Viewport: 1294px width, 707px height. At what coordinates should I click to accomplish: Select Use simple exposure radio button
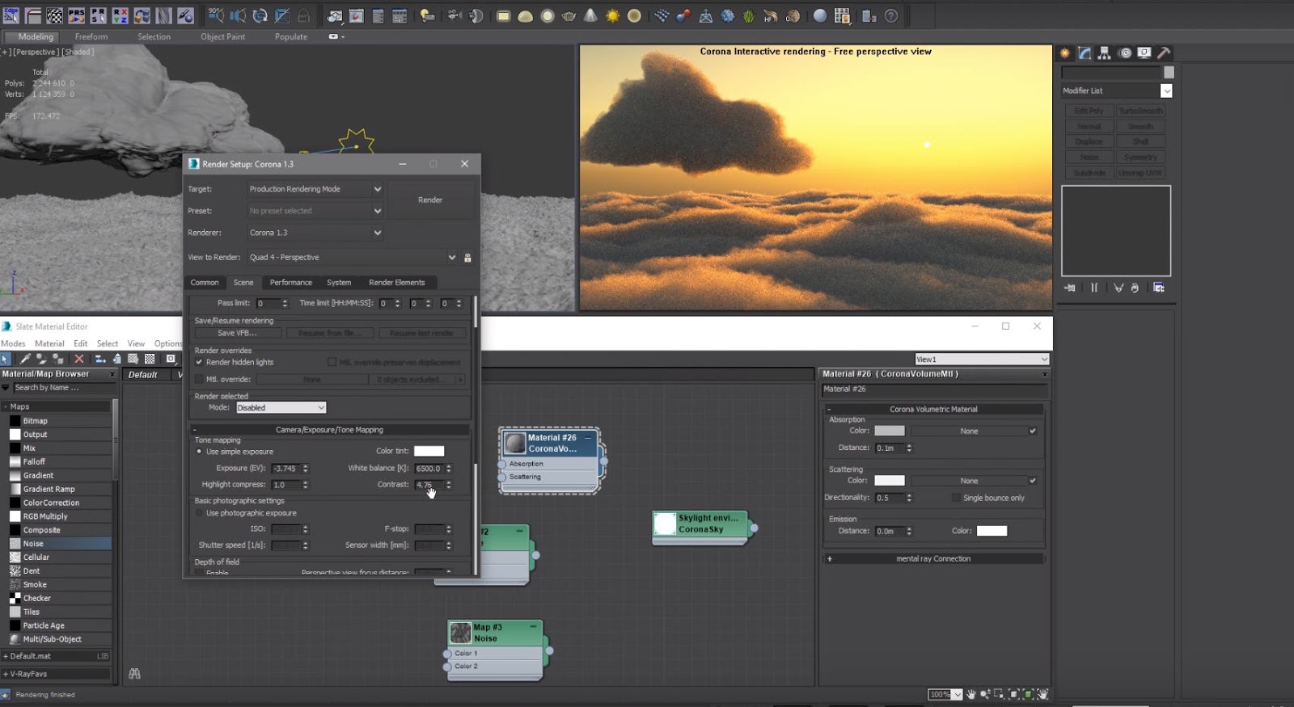[199, 452]
